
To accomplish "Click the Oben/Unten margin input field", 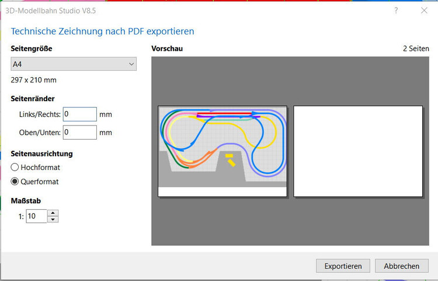I will coord(80,132).
